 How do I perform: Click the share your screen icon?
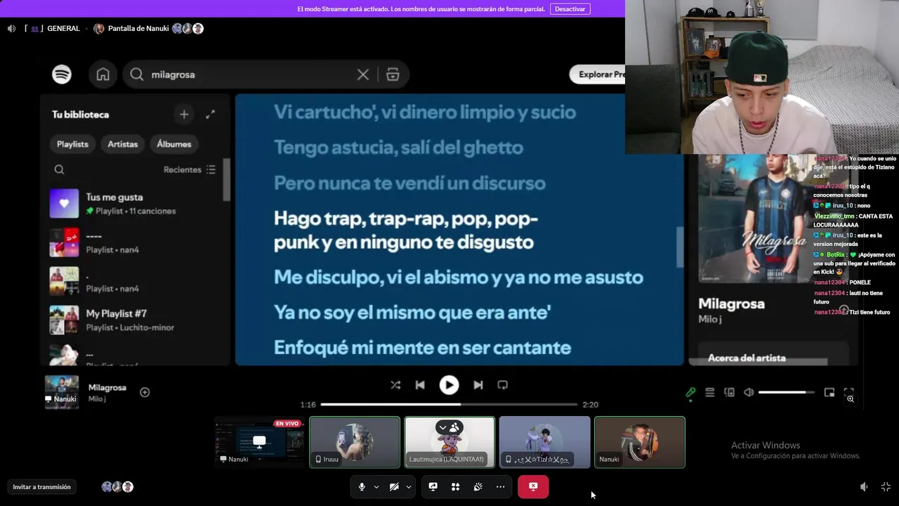coord(433,486)
